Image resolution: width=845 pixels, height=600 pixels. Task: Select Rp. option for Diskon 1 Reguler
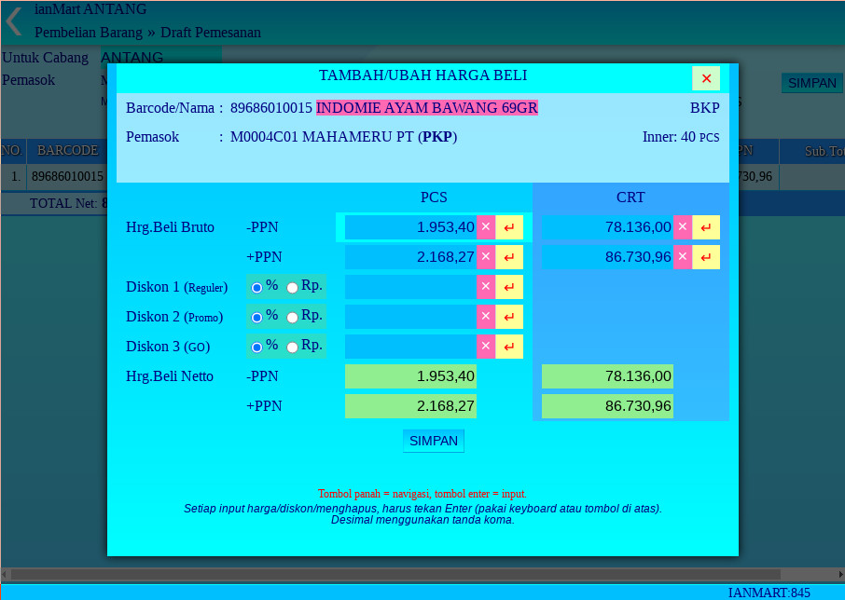pyautogui.click(x=293, y=288)
